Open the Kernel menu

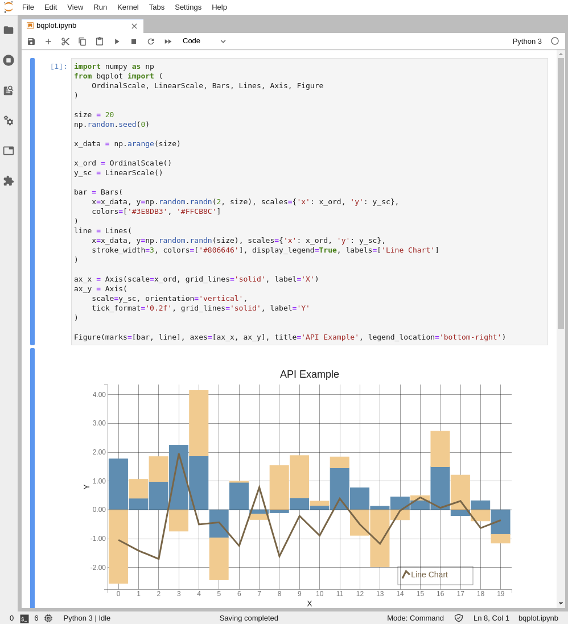[127, 7]
